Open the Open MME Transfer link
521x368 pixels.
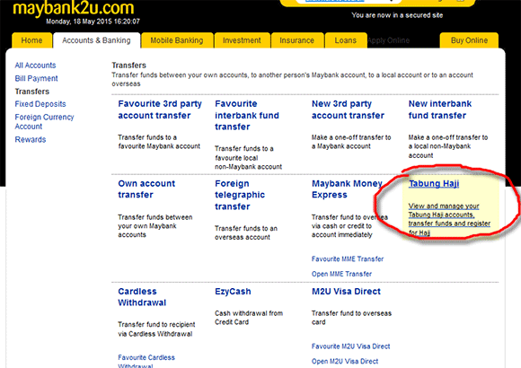click(341, 274)
